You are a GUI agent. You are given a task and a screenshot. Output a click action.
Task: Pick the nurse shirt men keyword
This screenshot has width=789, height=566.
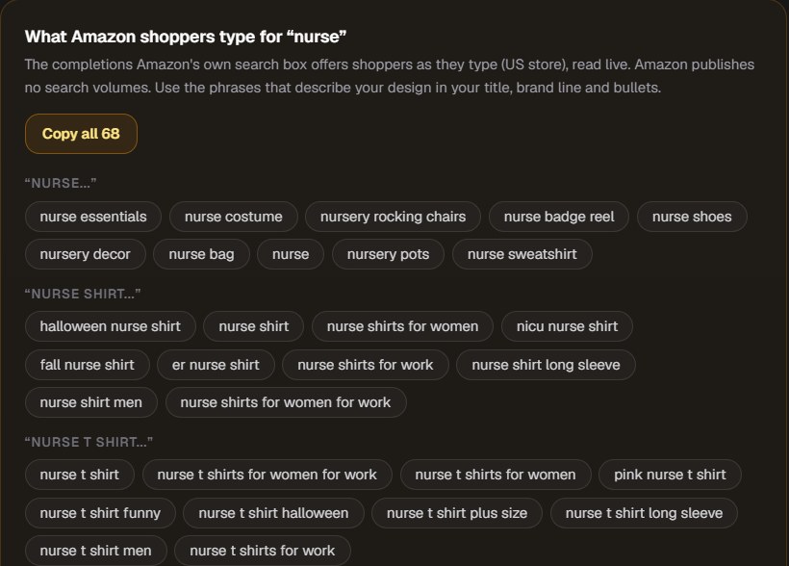coord(91,402)
